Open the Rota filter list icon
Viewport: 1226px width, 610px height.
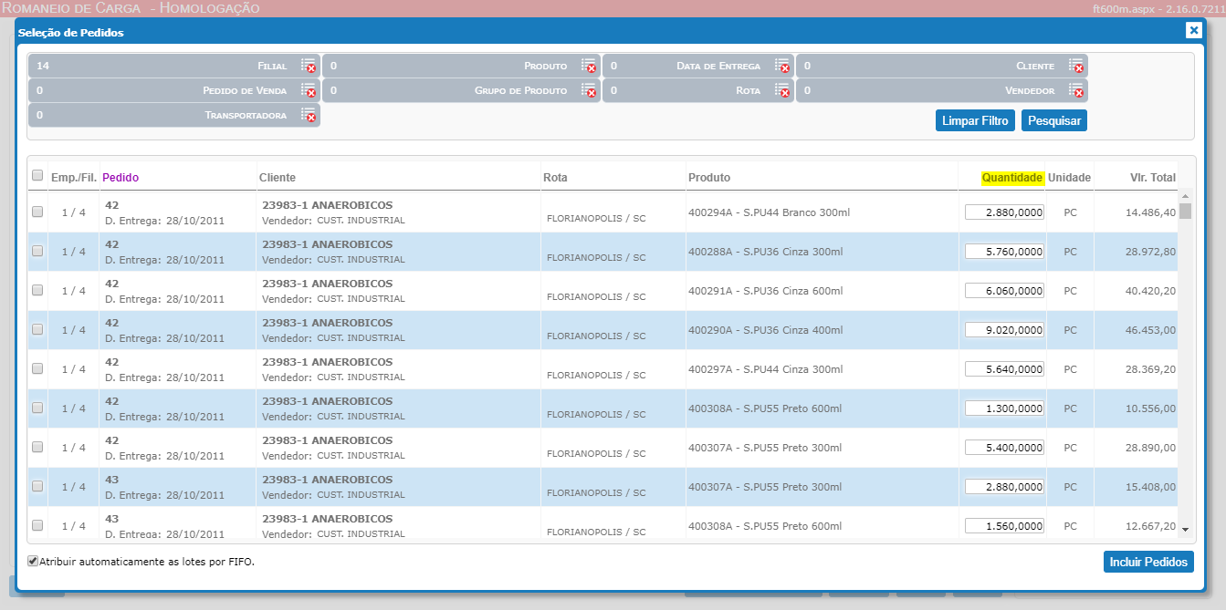[x=782, y=90]
